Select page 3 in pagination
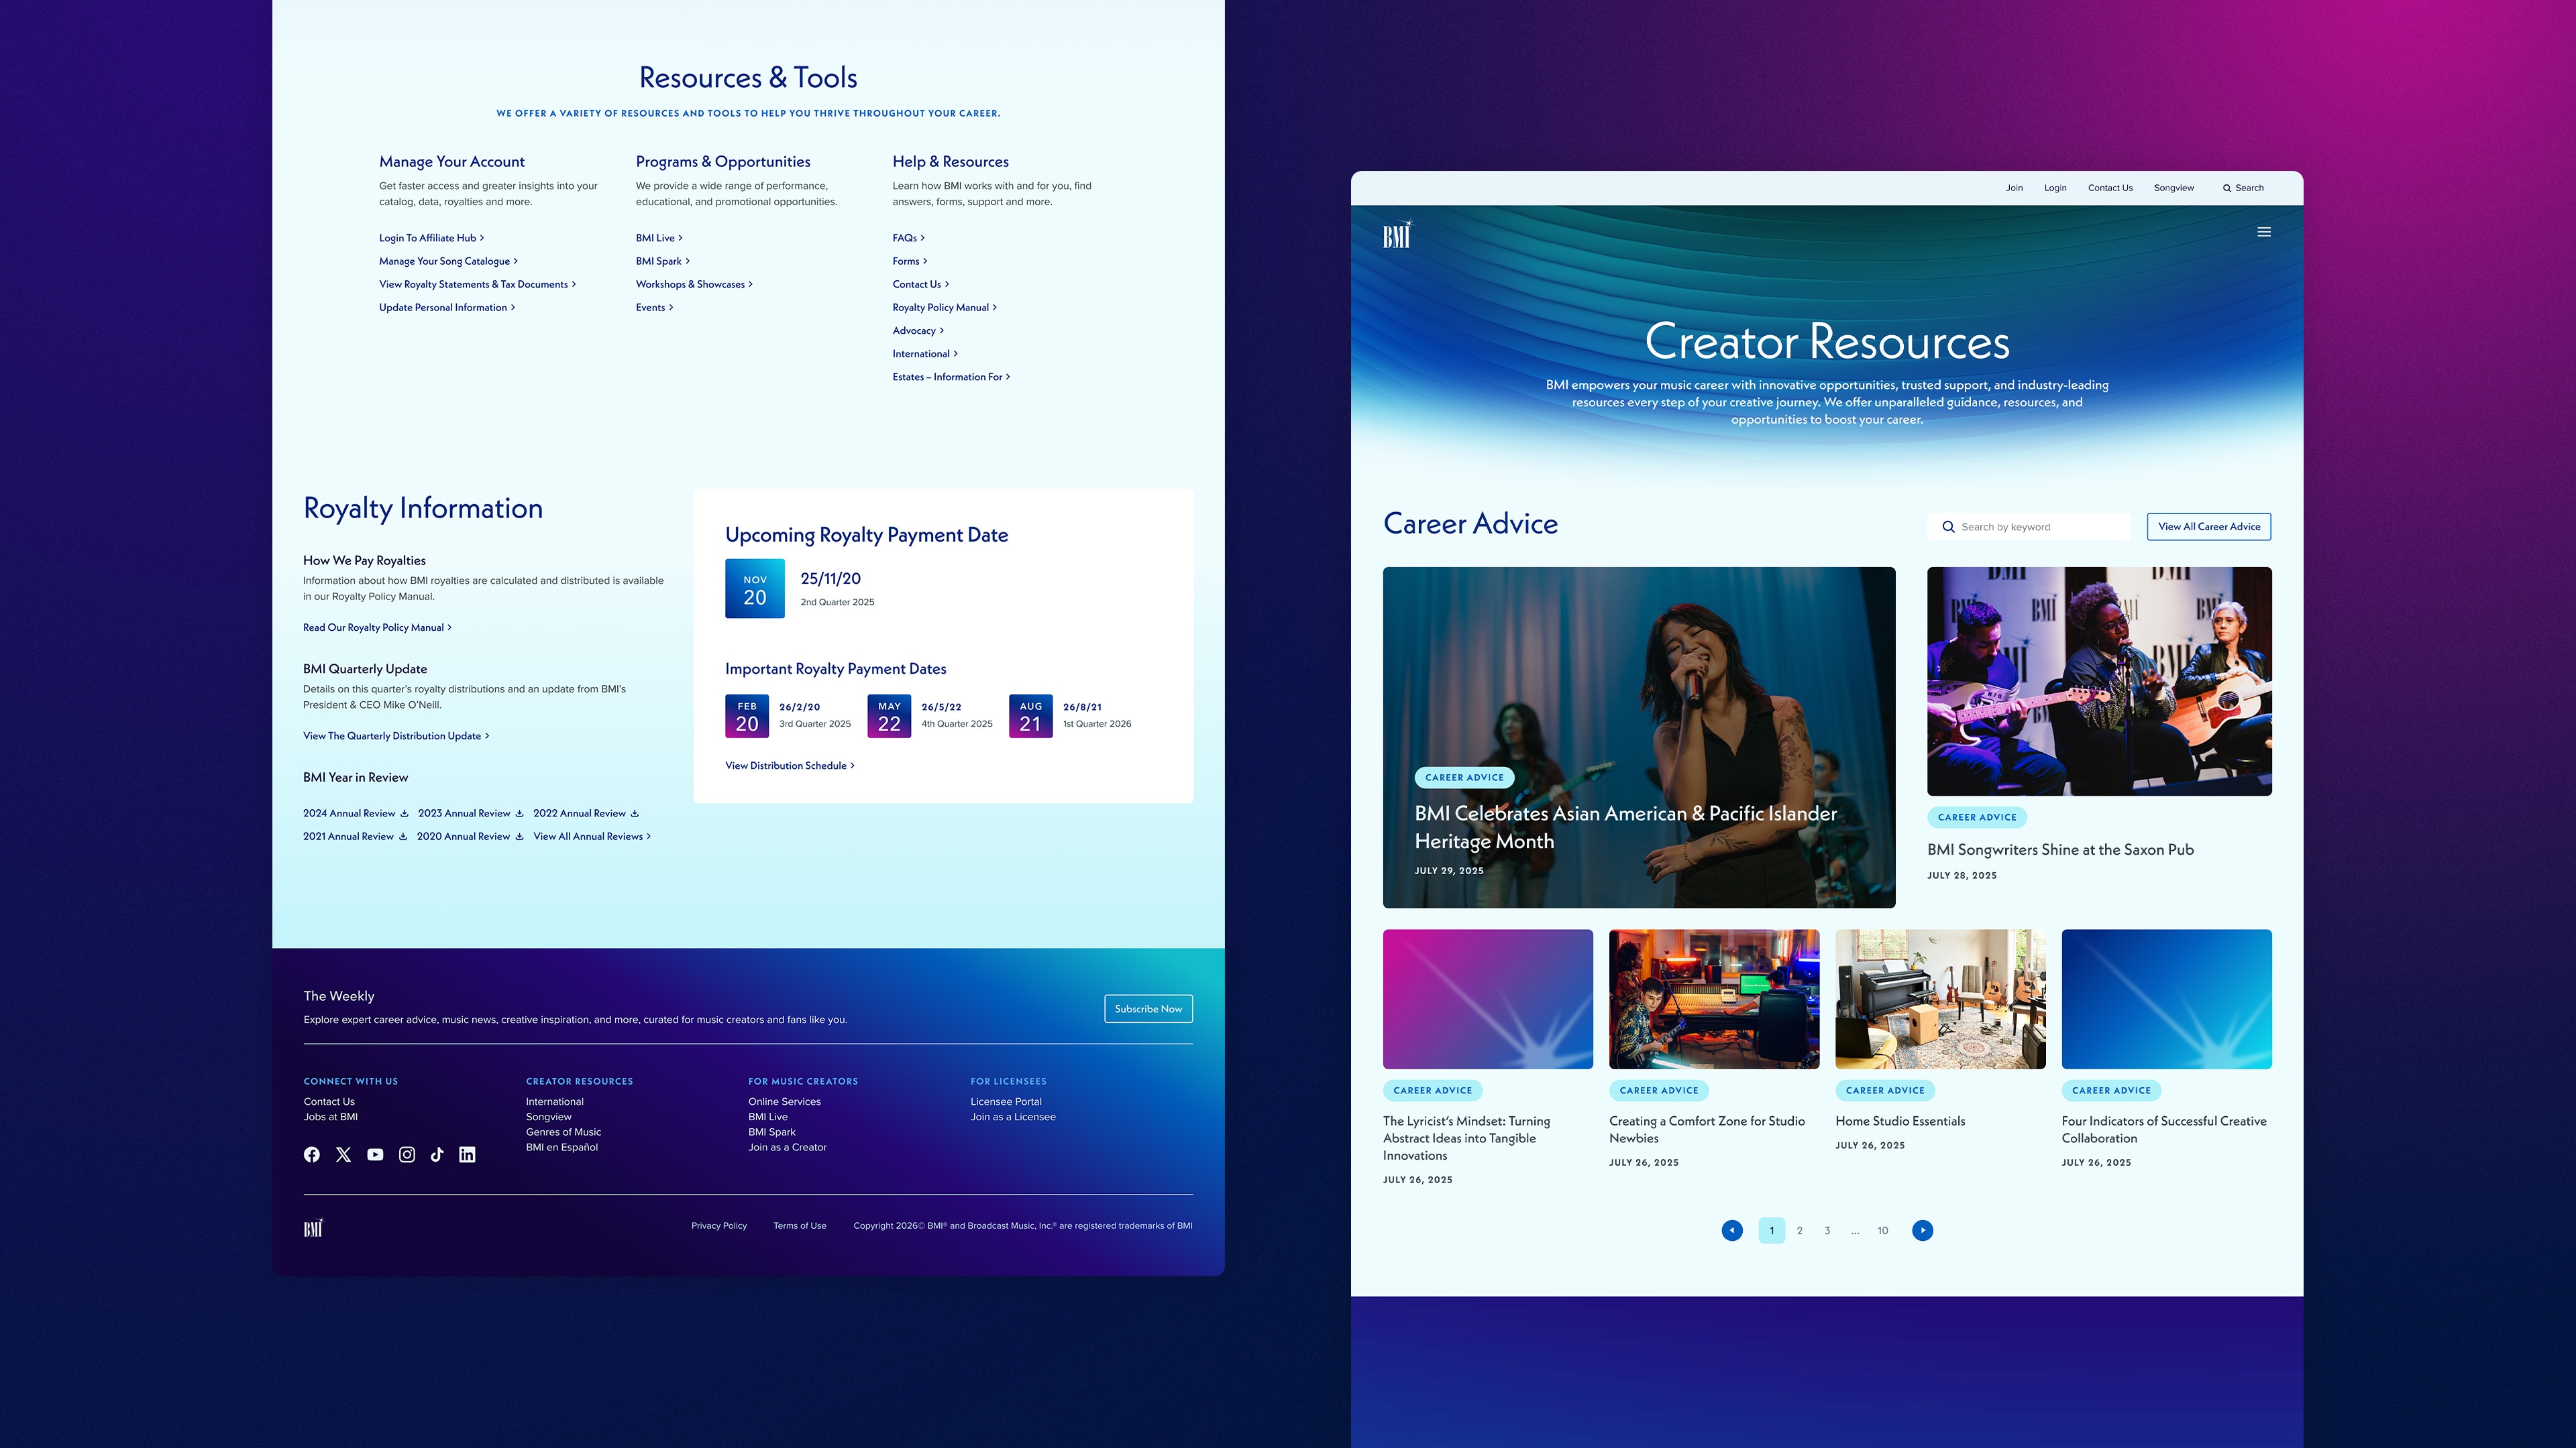2576x1448 pixels. click(1827, 1230)
